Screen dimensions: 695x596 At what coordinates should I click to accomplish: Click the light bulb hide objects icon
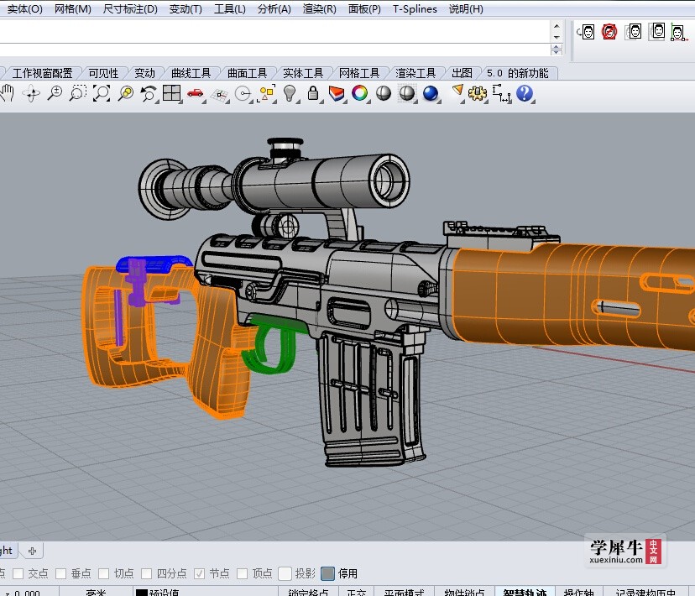pos(290,93)
